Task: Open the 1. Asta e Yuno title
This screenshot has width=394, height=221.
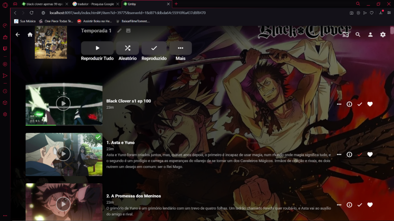Action: 120,142
